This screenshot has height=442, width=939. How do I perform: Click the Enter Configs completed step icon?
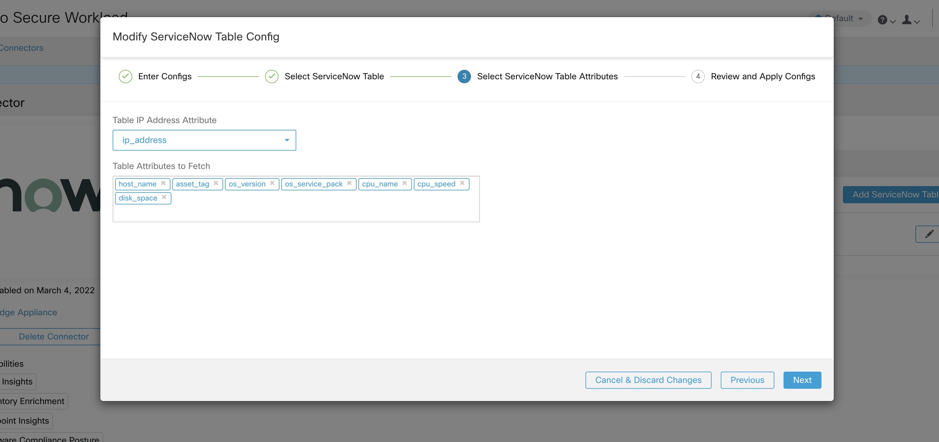click(x=126, y=76)
